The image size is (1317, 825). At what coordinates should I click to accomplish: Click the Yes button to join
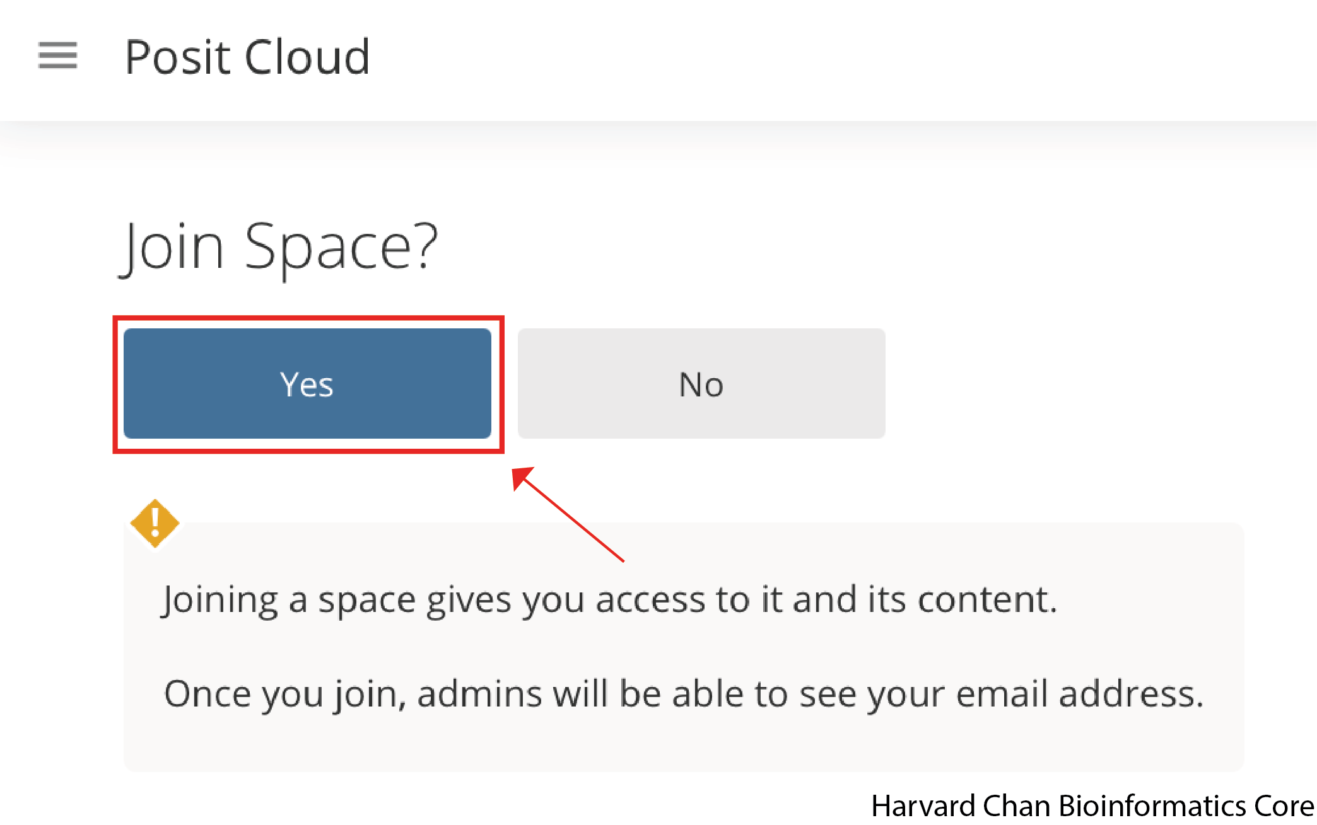click(x=307, y=383)
